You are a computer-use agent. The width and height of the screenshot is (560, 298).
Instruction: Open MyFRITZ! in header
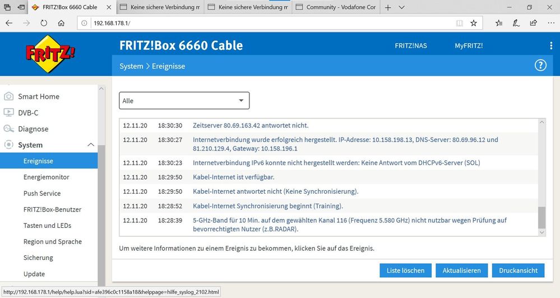coord(469,46)
